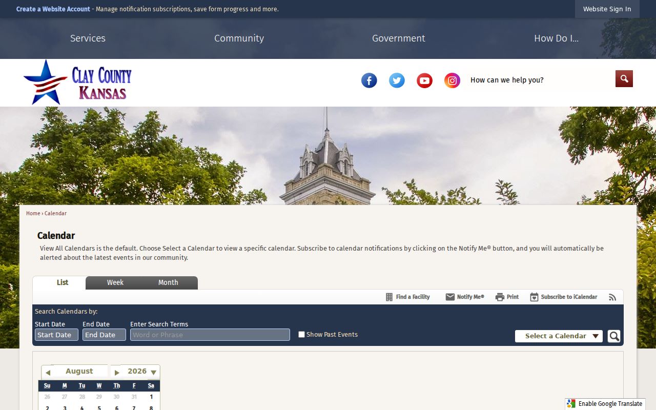Toggle Show Past Events checkbox

pos(301,335)
